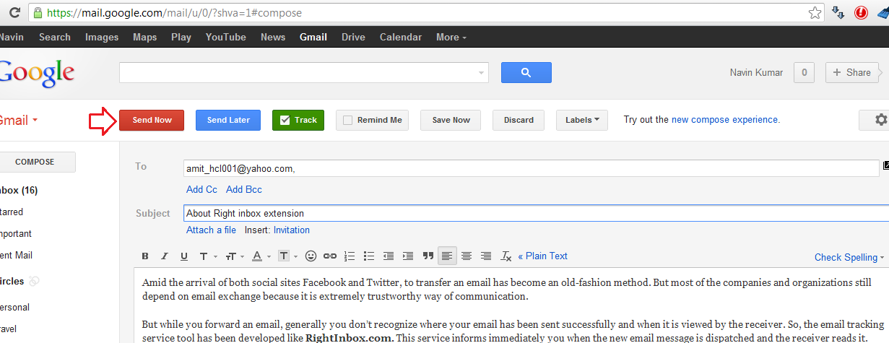Open the new compose experience link
Image resolution: width=889 pixels, height=343 pixels.
[724, 120]
